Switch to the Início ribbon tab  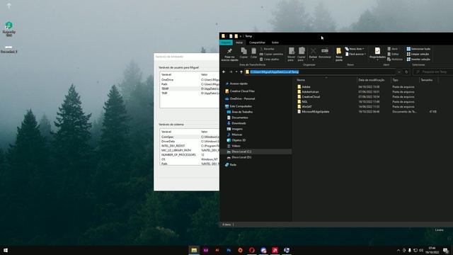[239, 42]
